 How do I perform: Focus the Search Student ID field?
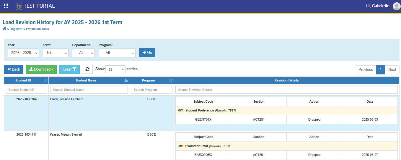pos(26,90)
